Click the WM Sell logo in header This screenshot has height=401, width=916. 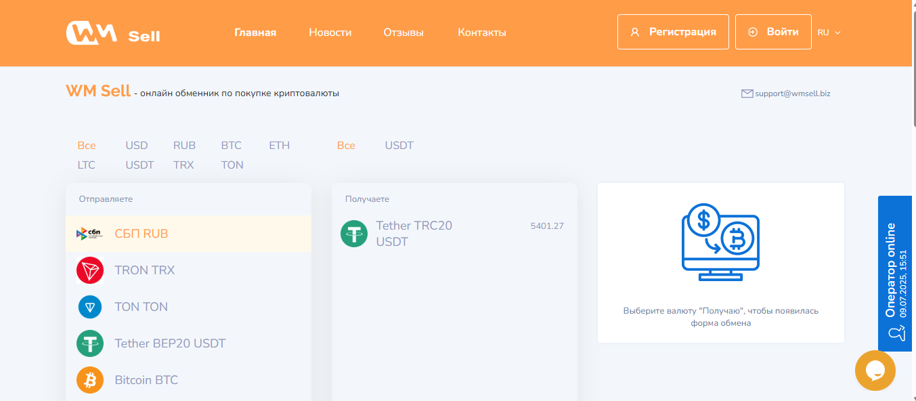[x=113, y=33]
